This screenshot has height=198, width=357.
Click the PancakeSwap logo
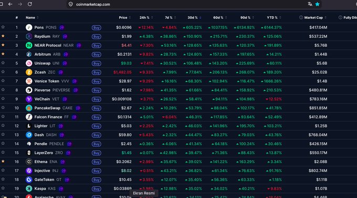click(29, 108)
